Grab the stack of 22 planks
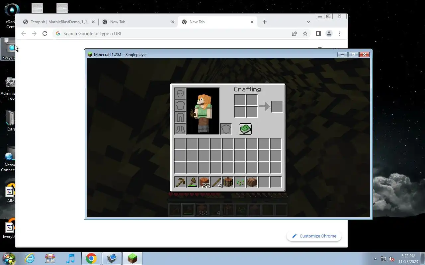The width and height of the screenshot is (425, 265). pyautogui.click(x=204, y=182)
